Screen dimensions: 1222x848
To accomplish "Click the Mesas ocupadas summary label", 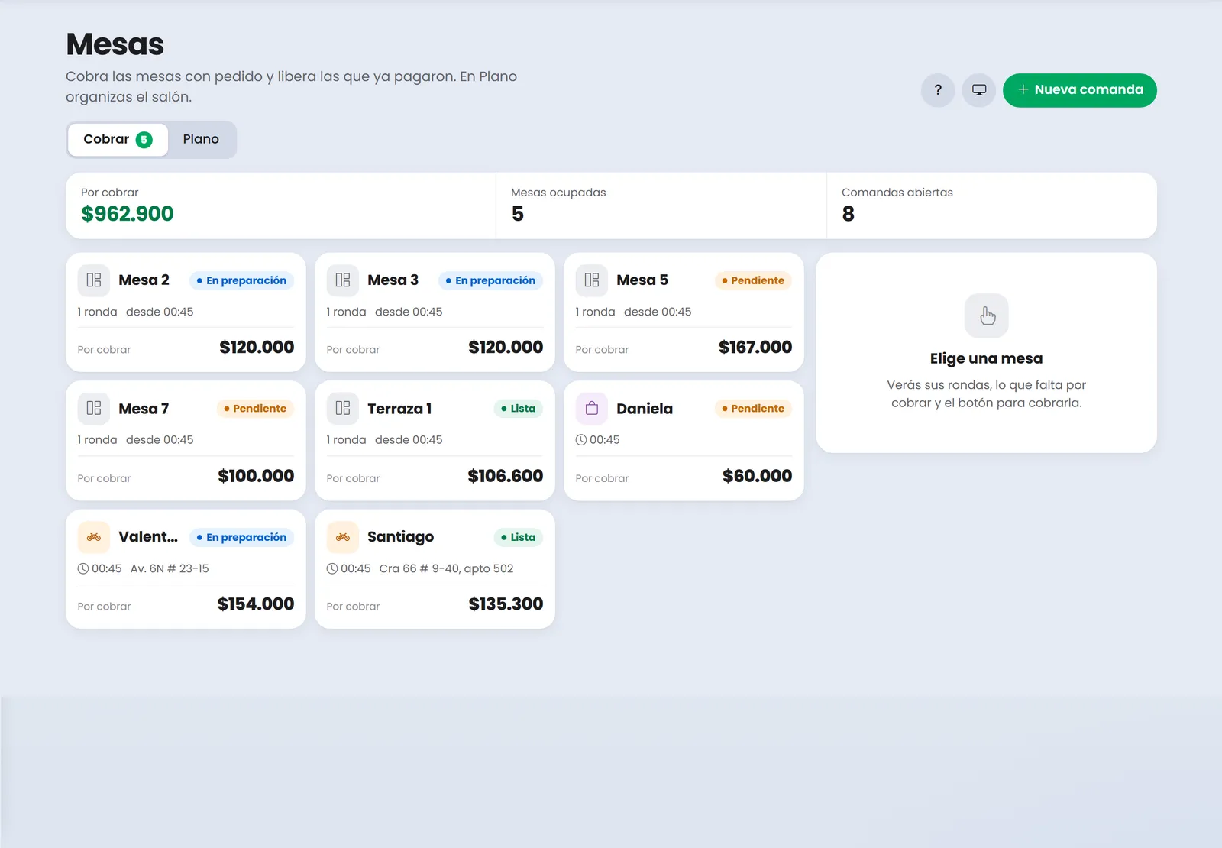I will coord(558,193).
